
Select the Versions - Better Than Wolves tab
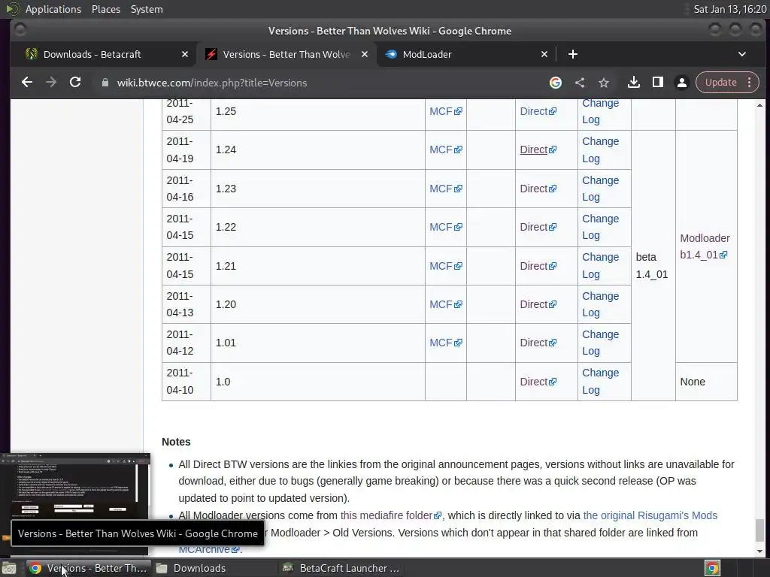coord(286,54)
